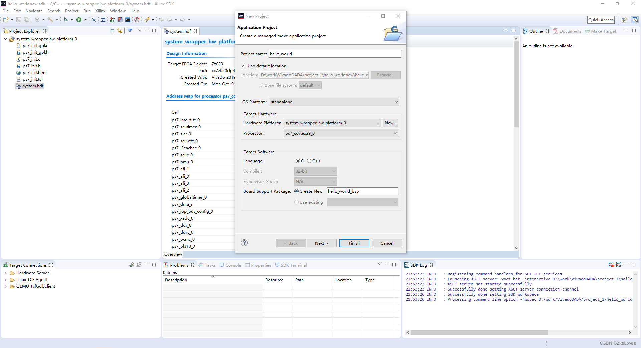Image resolution: width=641 pixels, height=348 pixels.
Task: Click scroll down arrow in editor scrollbar
Action: click(516, 248)
